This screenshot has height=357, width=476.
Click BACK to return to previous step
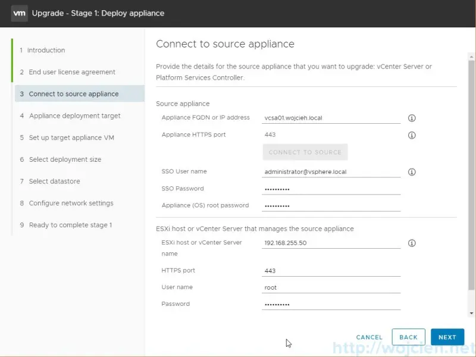point(408,337)
